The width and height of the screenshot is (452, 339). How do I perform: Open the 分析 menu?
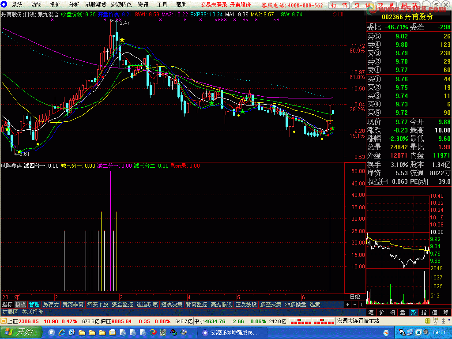74,4
